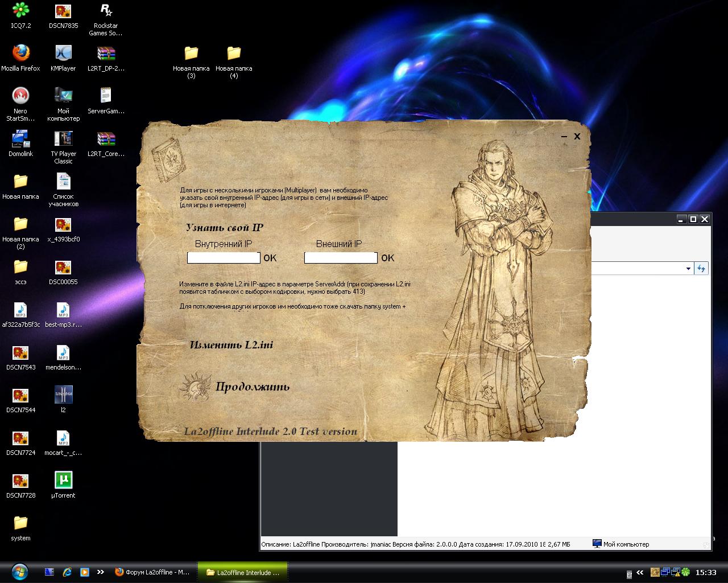The height and width of the screenshot is (583, 728).
Task: Click the show desktop quick launch icon
Action: pyautogui.click(x=49, y=572)
